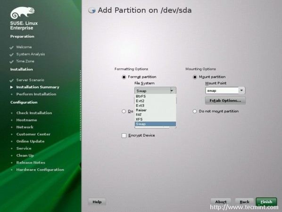Click the checkmark icon next to Time Zone
This screenshot has height=212, width=282.
11,62
